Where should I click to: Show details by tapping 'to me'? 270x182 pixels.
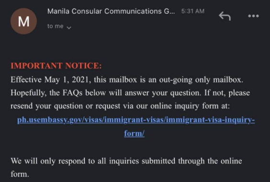click(56, 26)
